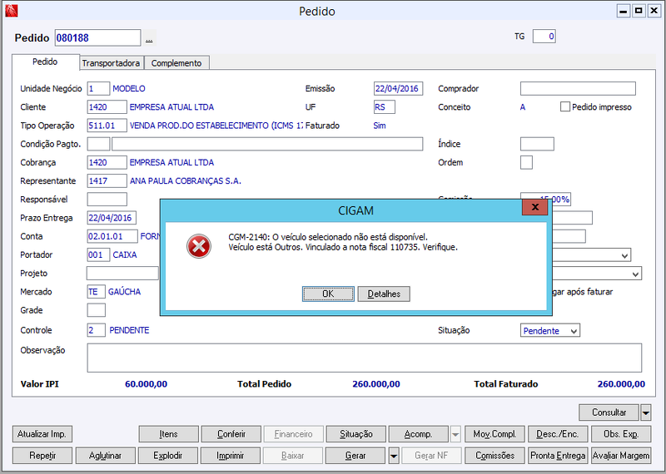The image size is (666, 474).
Task: Open the dropdown arrow beside Acomp.
Action: point(455,434)
